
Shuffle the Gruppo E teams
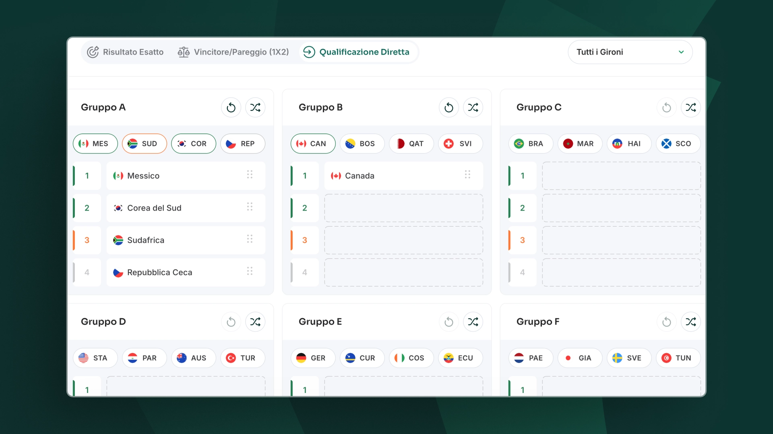(473, 321)
